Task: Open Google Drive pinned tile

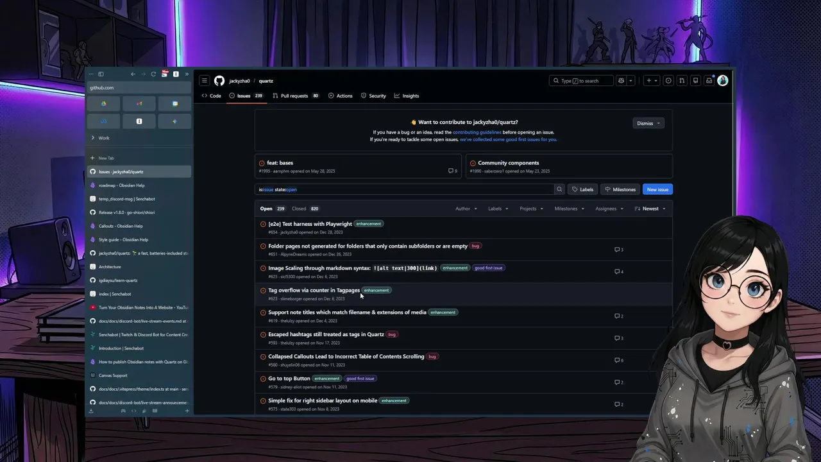Action: click(104, 103)
